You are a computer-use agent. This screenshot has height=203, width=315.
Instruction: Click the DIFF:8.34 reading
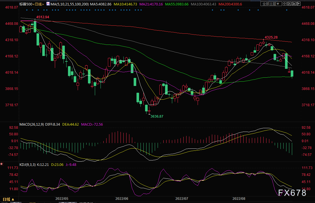coord(53,124)
